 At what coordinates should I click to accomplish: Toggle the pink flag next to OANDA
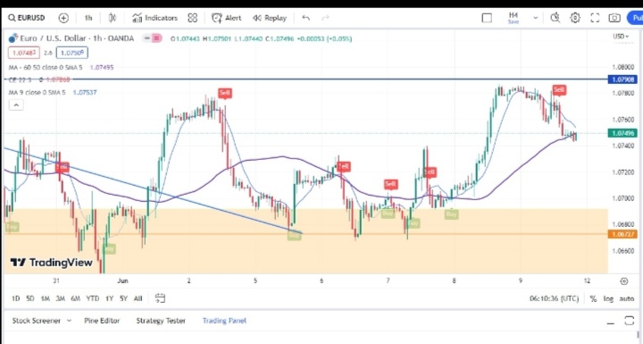pos(156,38)
